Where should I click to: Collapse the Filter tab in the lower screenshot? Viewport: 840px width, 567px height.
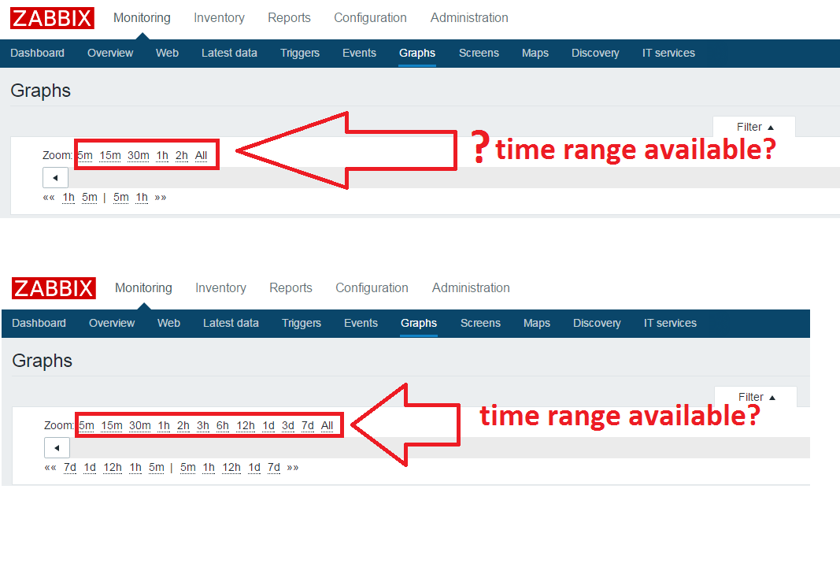pos(756,397)
